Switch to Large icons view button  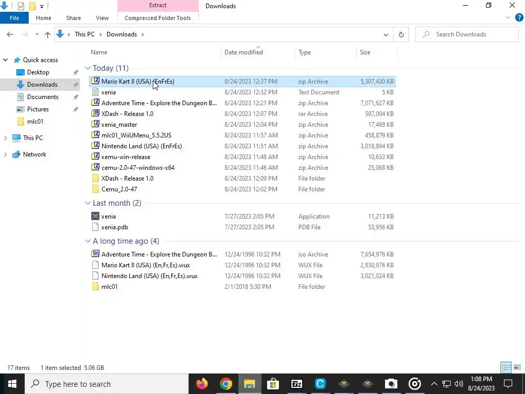[x=517, y=367]
